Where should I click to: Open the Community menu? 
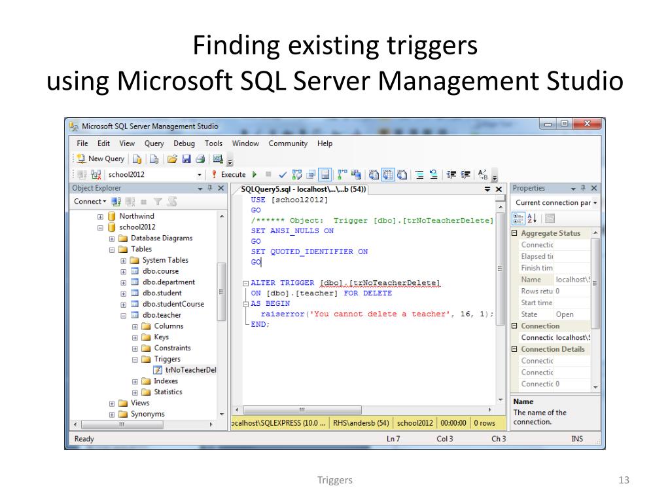[288, 143]
